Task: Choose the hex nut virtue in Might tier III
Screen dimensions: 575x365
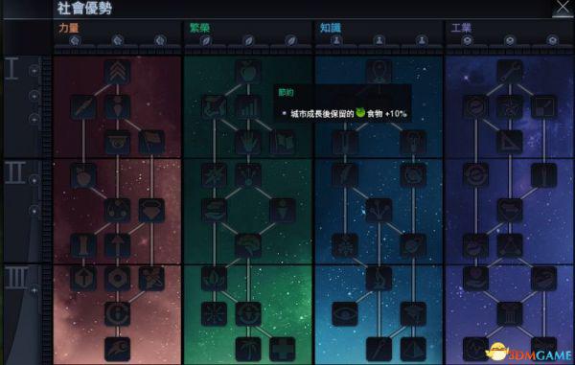Action: point(117,279)
